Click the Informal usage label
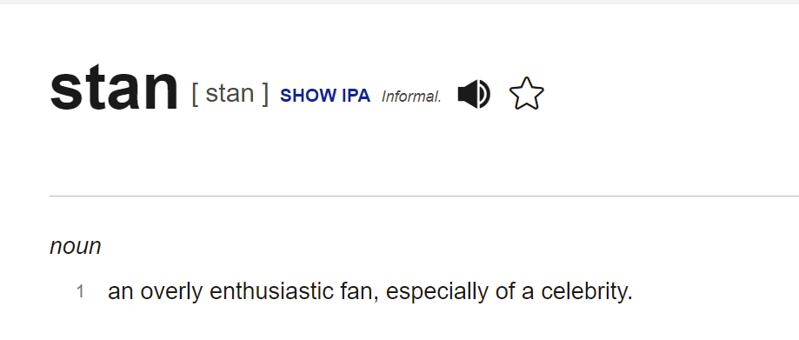This screenshot has height=340, width=799. tap(411, 97)
